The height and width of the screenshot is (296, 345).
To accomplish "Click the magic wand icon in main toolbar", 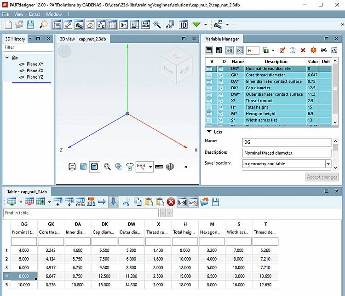I will tap(156, 24).
